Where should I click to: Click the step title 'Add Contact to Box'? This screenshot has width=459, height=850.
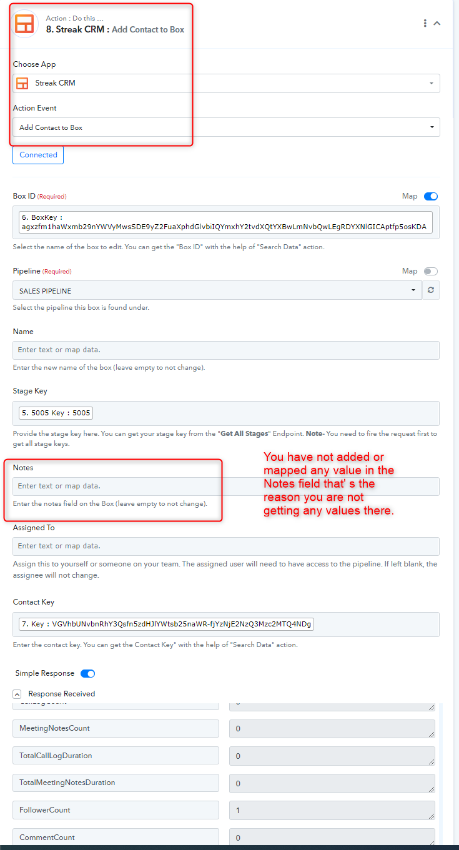click(x=148, y=29)
